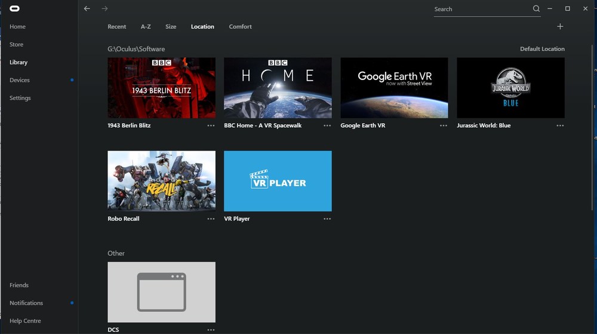
Task: Select Library in the sidebar
Action: pos(19,62)
